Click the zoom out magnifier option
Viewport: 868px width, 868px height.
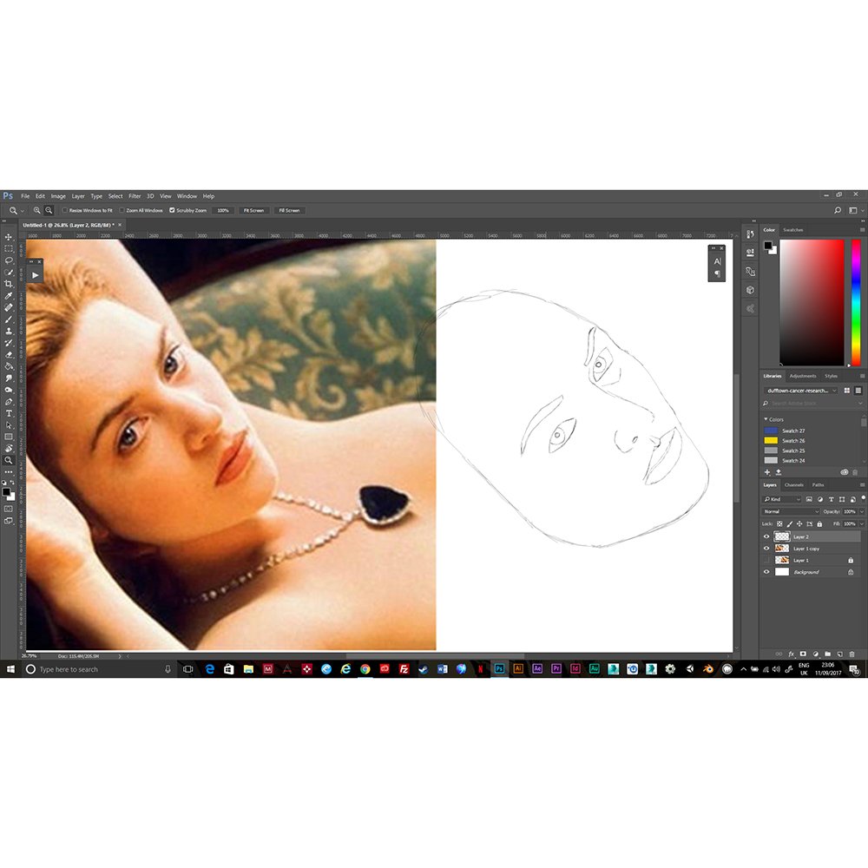pos(49,210)
